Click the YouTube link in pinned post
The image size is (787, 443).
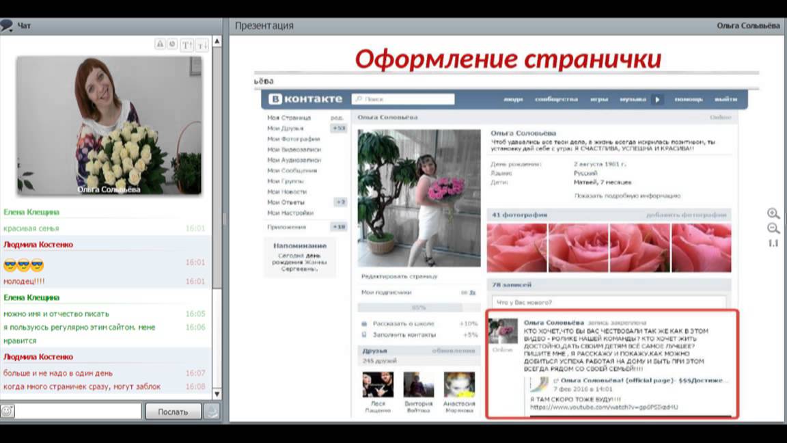[x=604, y=407]
